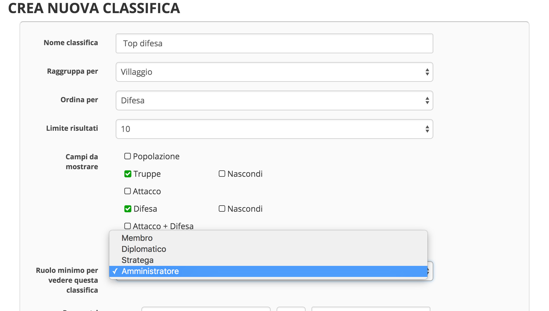Check the Popolazione checkbox

(127, 156)
